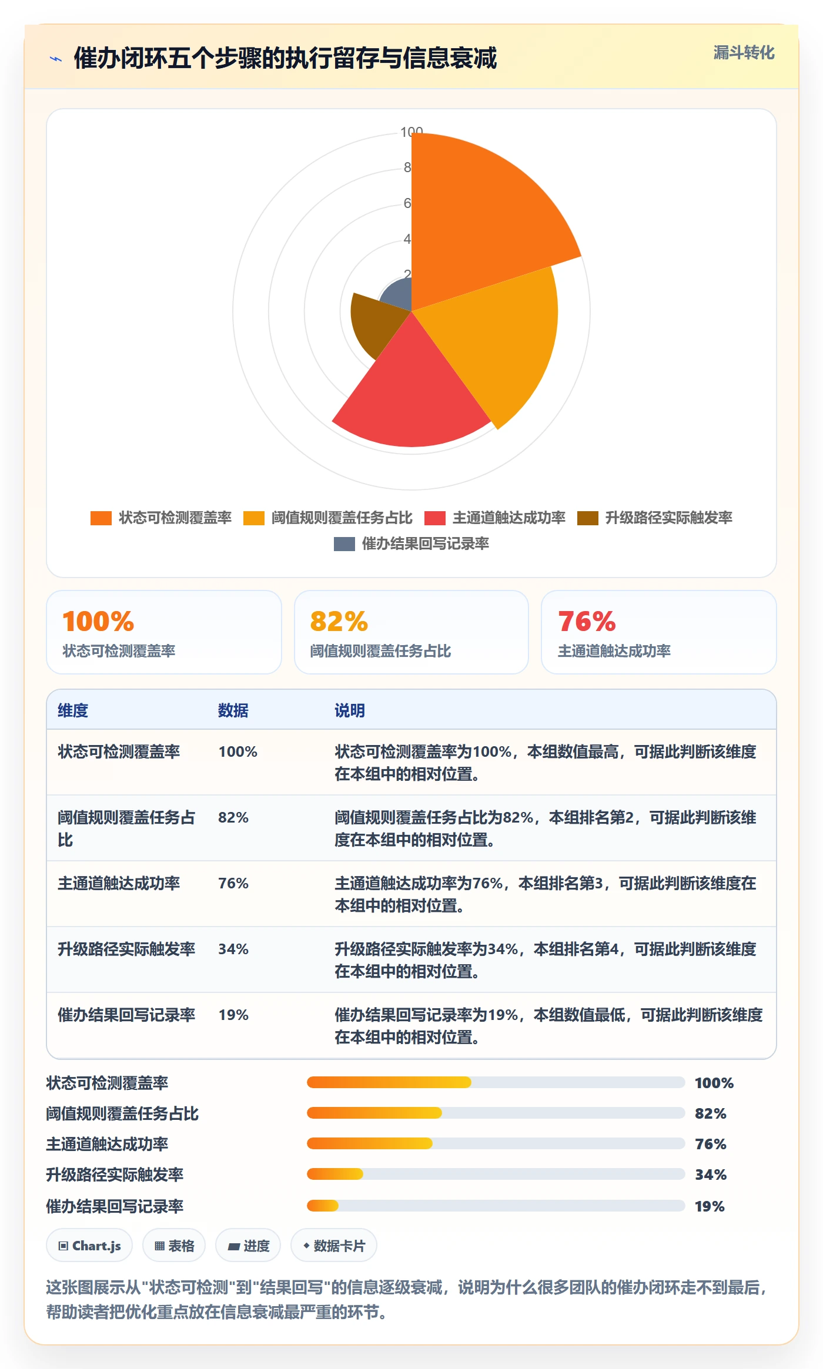Click the brown polar chart segment
The height and width of the screenshot is (1369, 823).
376,323
